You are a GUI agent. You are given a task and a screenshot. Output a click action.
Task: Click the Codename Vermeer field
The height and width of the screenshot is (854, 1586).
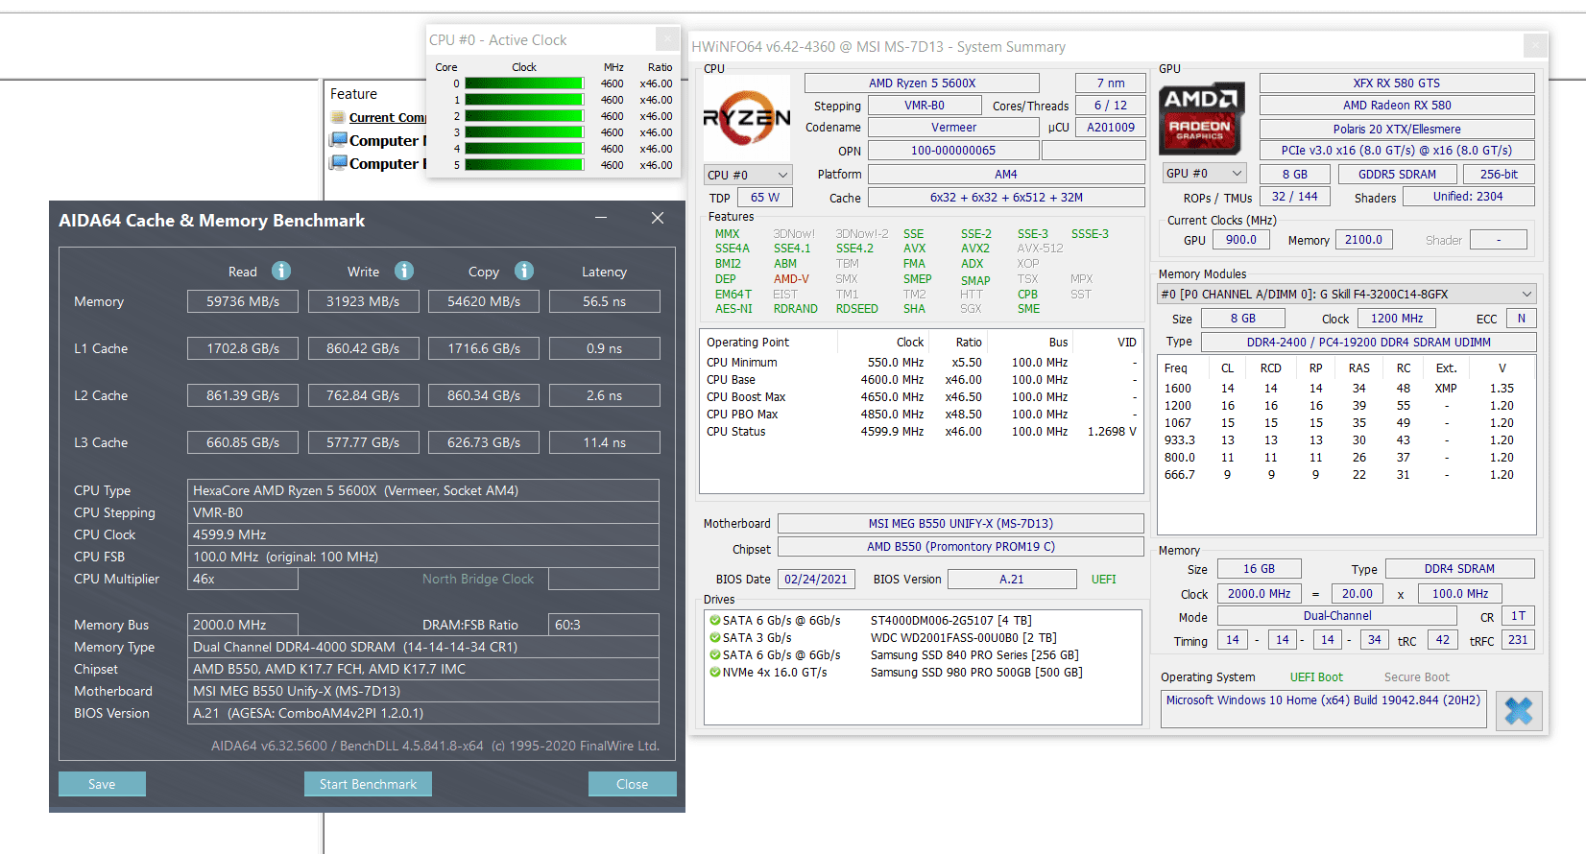click(x=954, y=128)
